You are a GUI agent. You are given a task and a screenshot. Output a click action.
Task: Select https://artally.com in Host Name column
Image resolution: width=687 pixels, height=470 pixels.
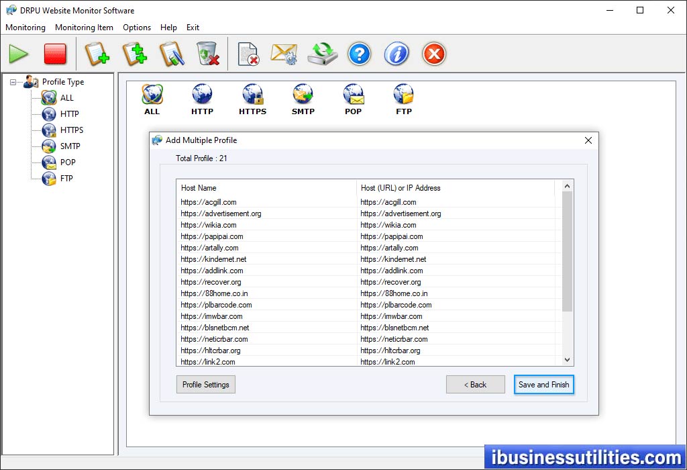pyautogui.click(x=209, y=248)
